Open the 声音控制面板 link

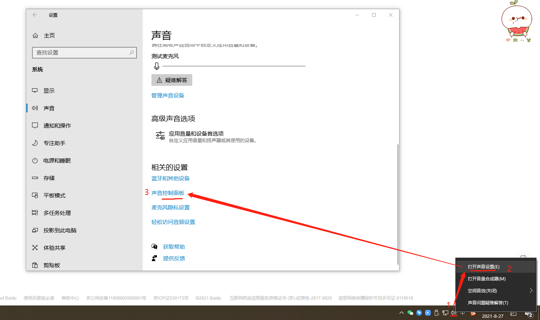[x=168, y=193]
